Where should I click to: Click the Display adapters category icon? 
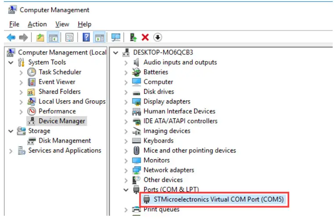tap(136, 102)
